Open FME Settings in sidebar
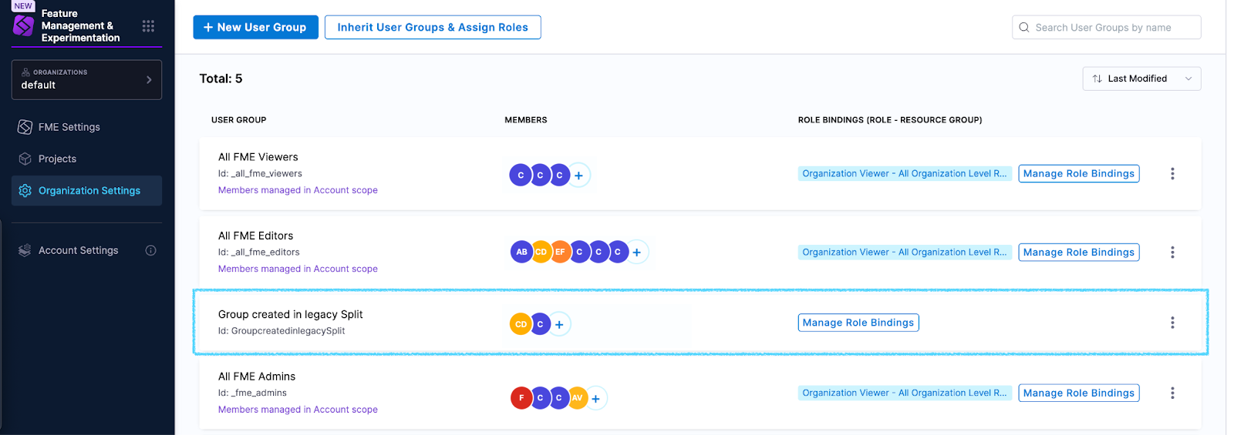This screenshot has width=1234, height=435. (69, 127)
